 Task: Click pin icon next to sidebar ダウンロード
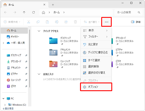(26, 62)
